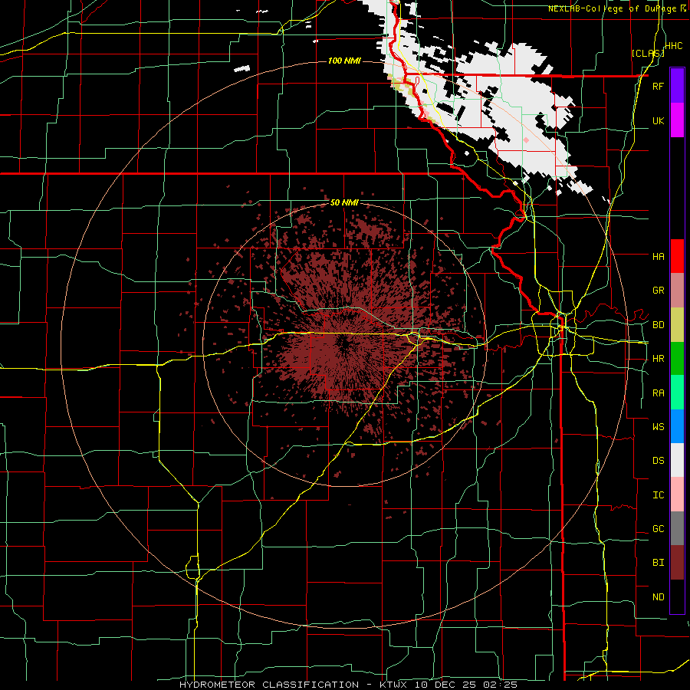The image size is (690, 690).
Task: Click the BI label beside the legend
Action: coord(659,563)
